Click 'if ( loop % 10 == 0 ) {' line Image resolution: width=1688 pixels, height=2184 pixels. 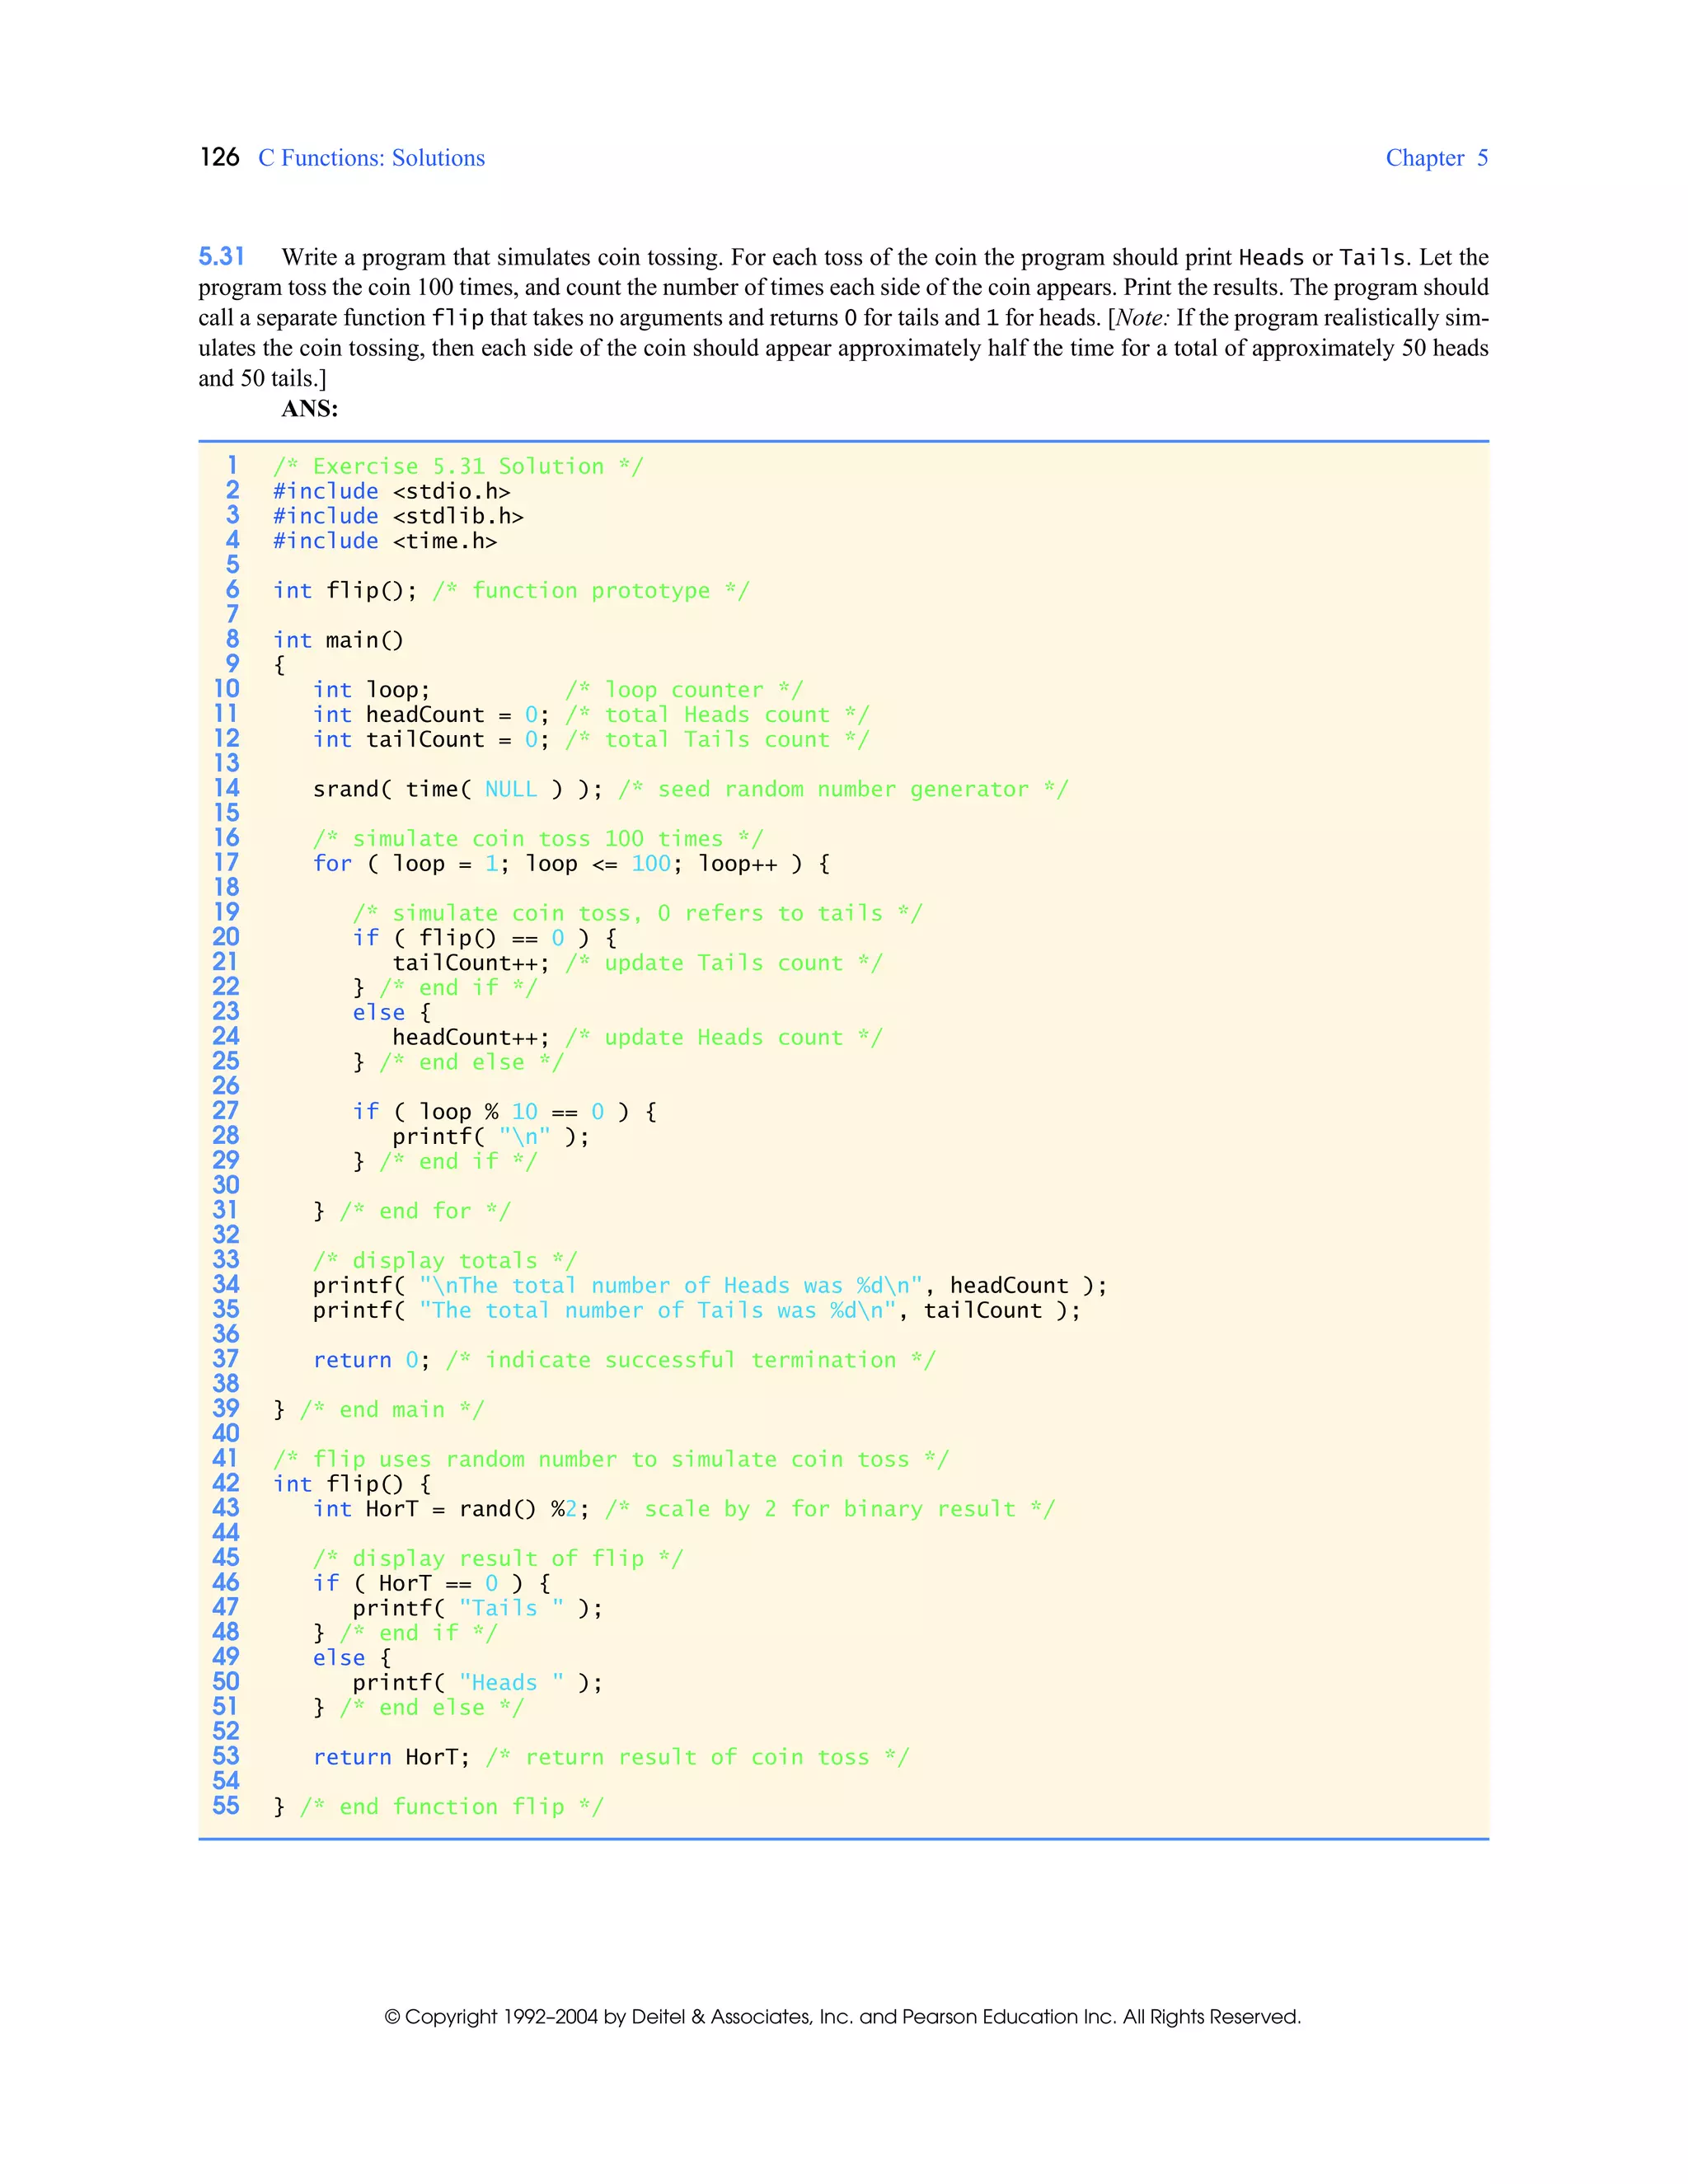pyautogui.click(x=504, y=1112)
